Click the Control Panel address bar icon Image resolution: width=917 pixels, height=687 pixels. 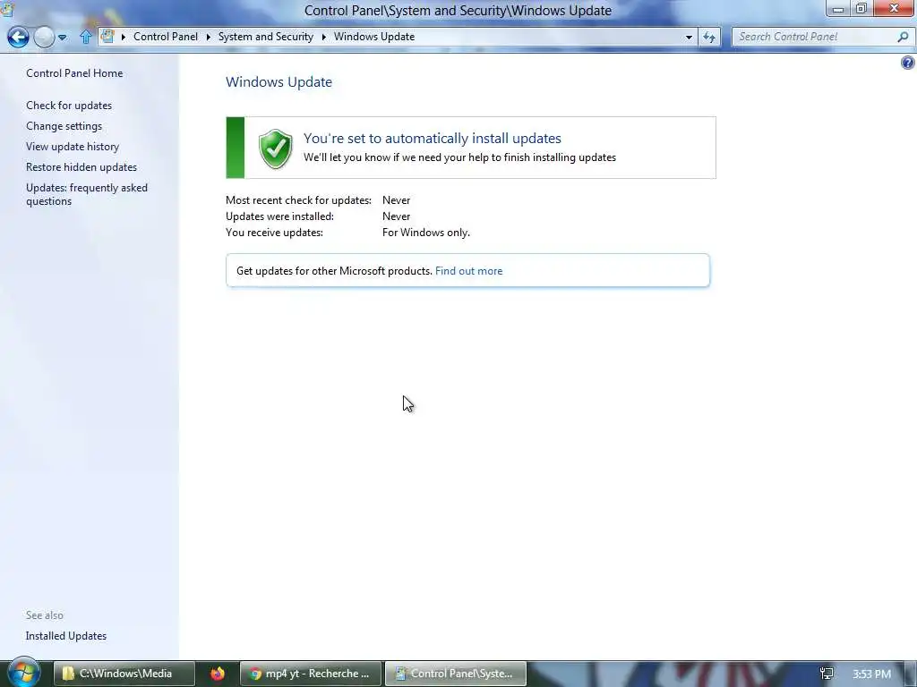point(107,36)
